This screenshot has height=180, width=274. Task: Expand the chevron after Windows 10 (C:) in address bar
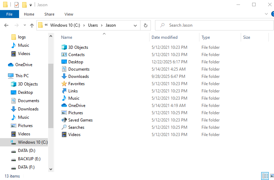pos(84,26)
